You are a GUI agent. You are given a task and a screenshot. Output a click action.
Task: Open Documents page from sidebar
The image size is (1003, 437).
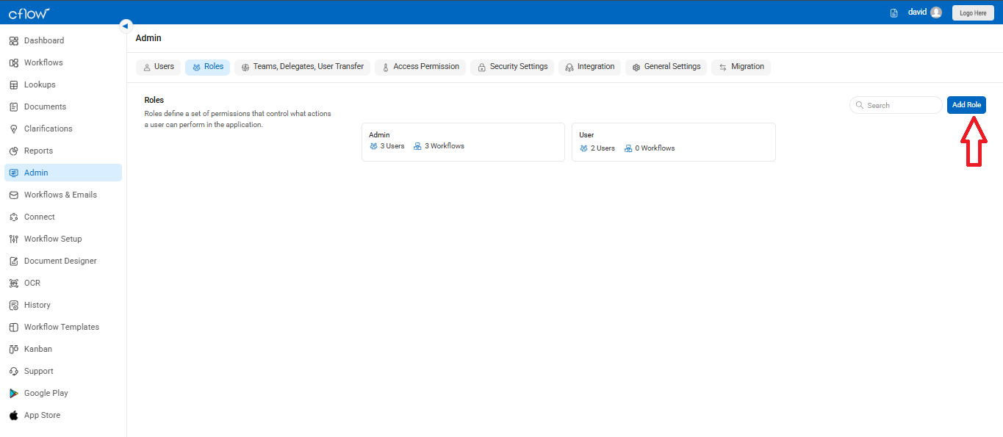[x=63, y=106]
